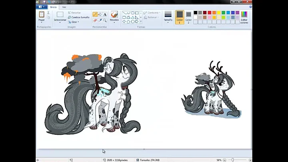Viewport: 288px width, 162px height.
Task: Choose the Right triangle shape
Action: (x=137, y=17)
